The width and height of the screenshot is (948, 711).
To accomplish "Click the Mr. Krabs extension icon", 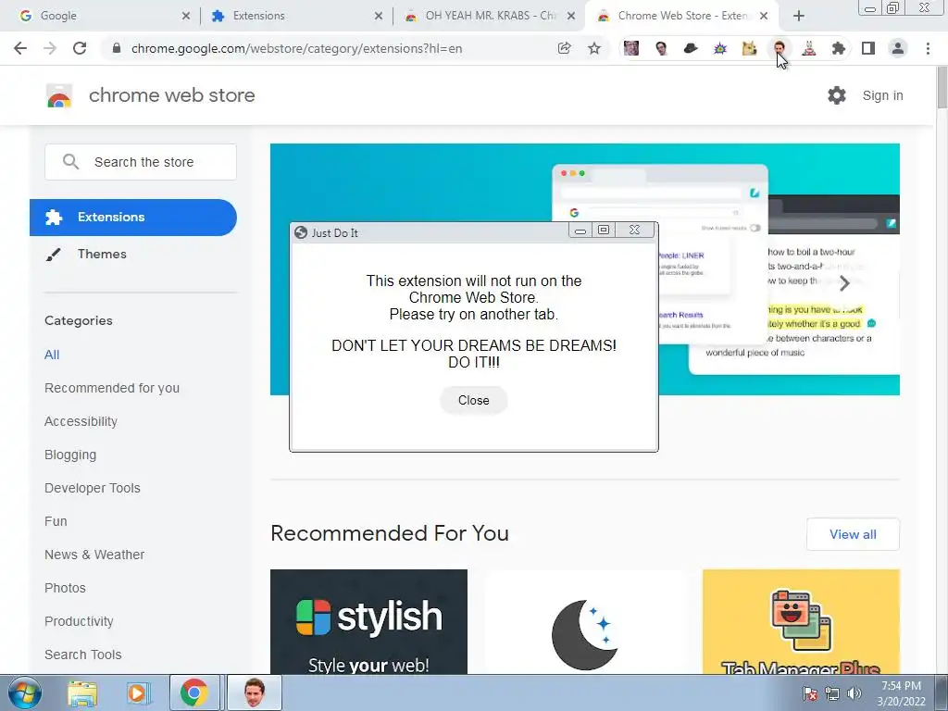I will [x=809, y=48].
